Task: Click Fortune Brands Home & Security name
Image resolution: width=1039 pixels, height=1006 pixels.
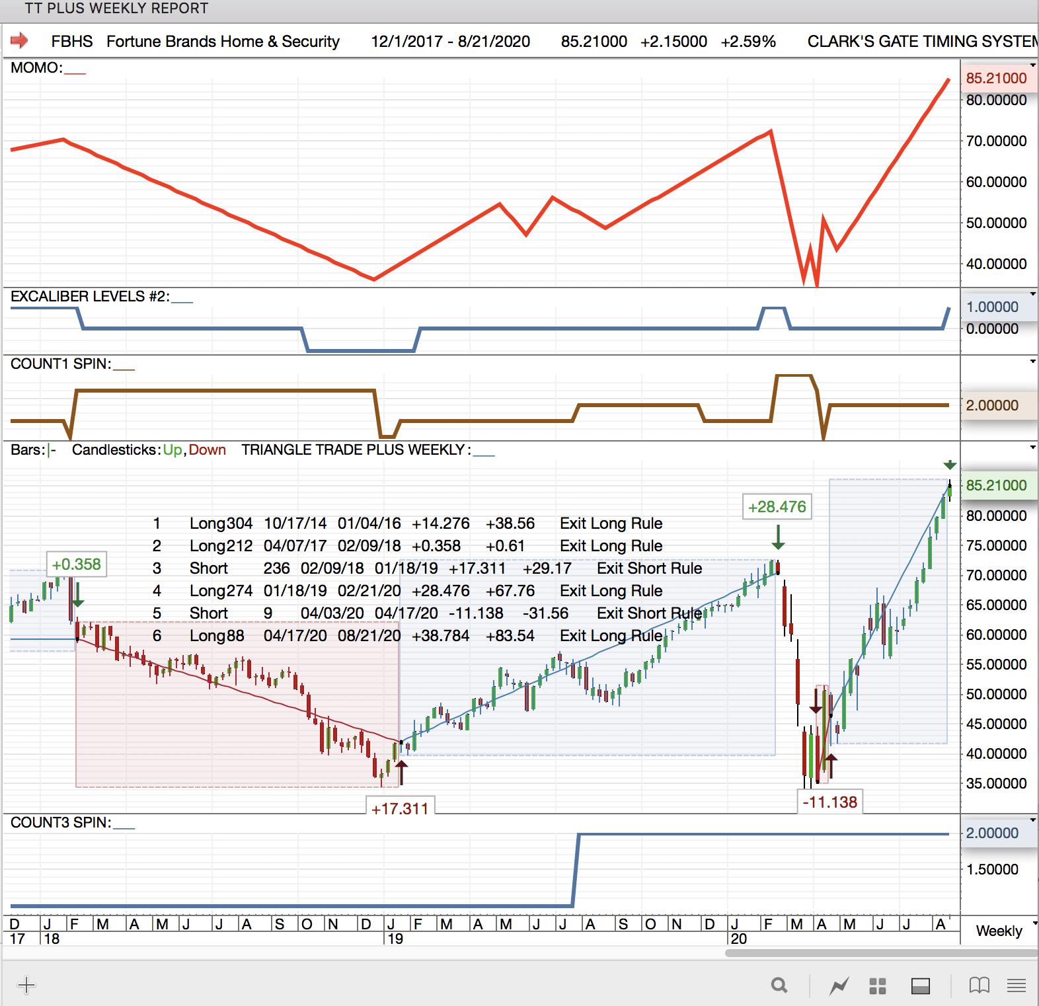Action: [223, 42]
